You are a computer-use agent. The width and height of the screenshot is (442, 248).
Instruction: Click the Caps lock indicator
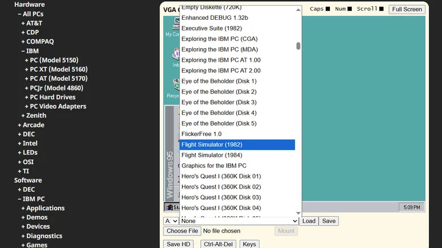pyautogui.click(x=328, y=9)
